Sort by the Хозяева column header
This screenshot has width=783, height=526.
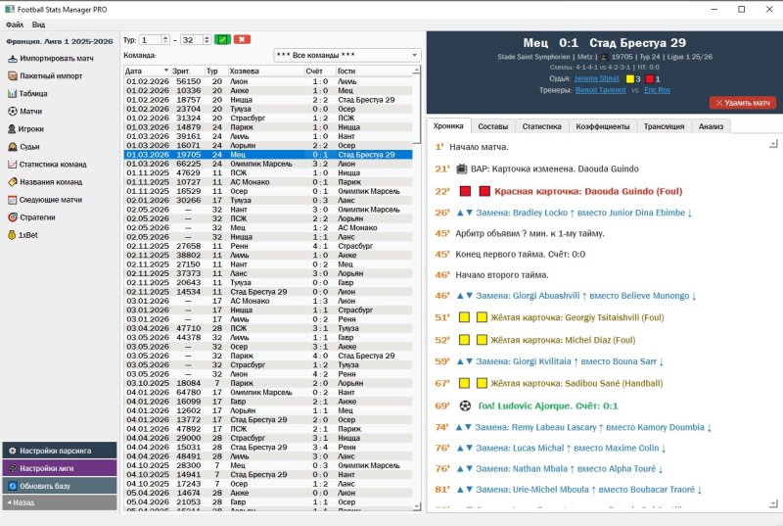[265, 71]
